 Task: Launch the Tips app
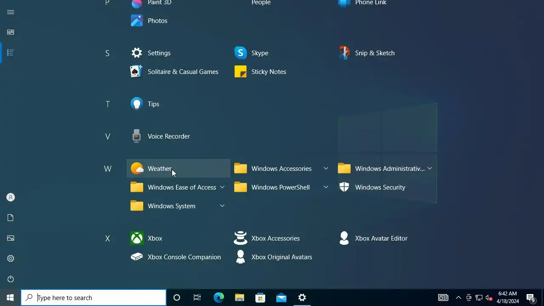(x=178, y=104)
